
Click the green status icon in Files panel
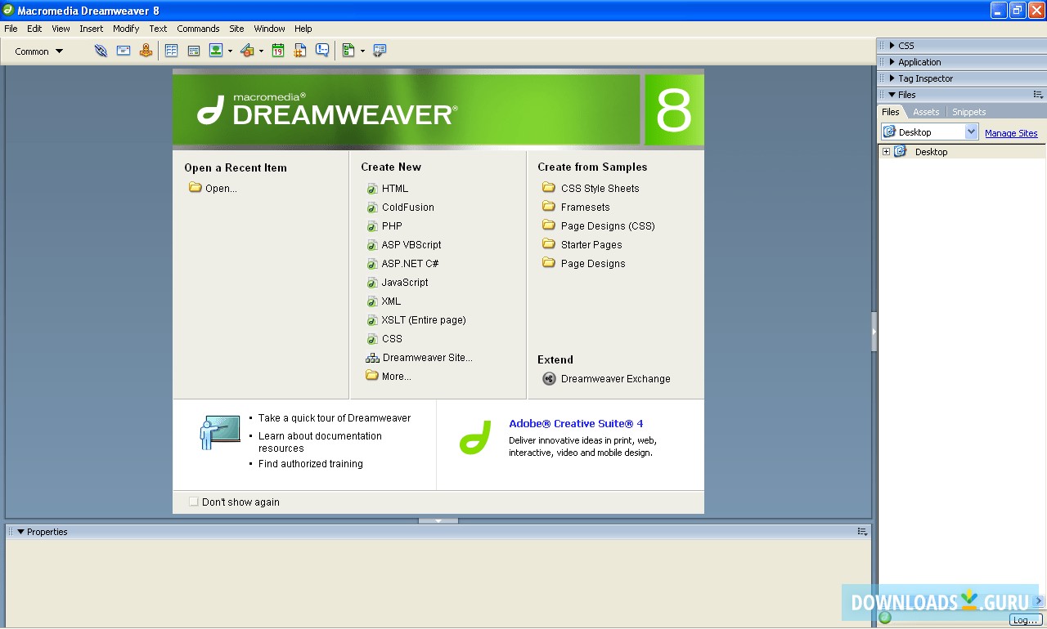(x=885, y=618)
